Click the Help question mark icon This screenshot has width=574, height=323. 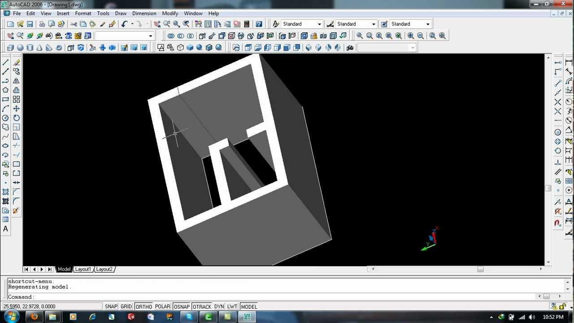click(259, 24)
